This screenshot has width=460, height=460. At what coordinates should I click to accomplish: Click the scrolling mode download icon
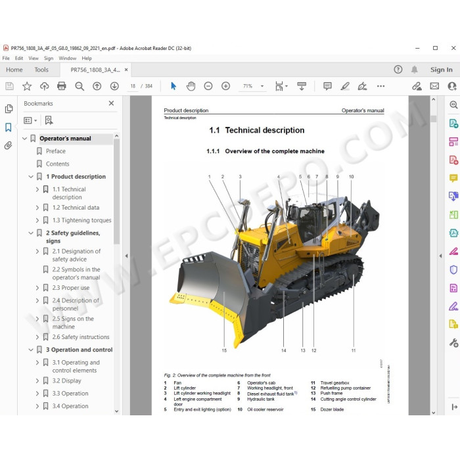302,86
